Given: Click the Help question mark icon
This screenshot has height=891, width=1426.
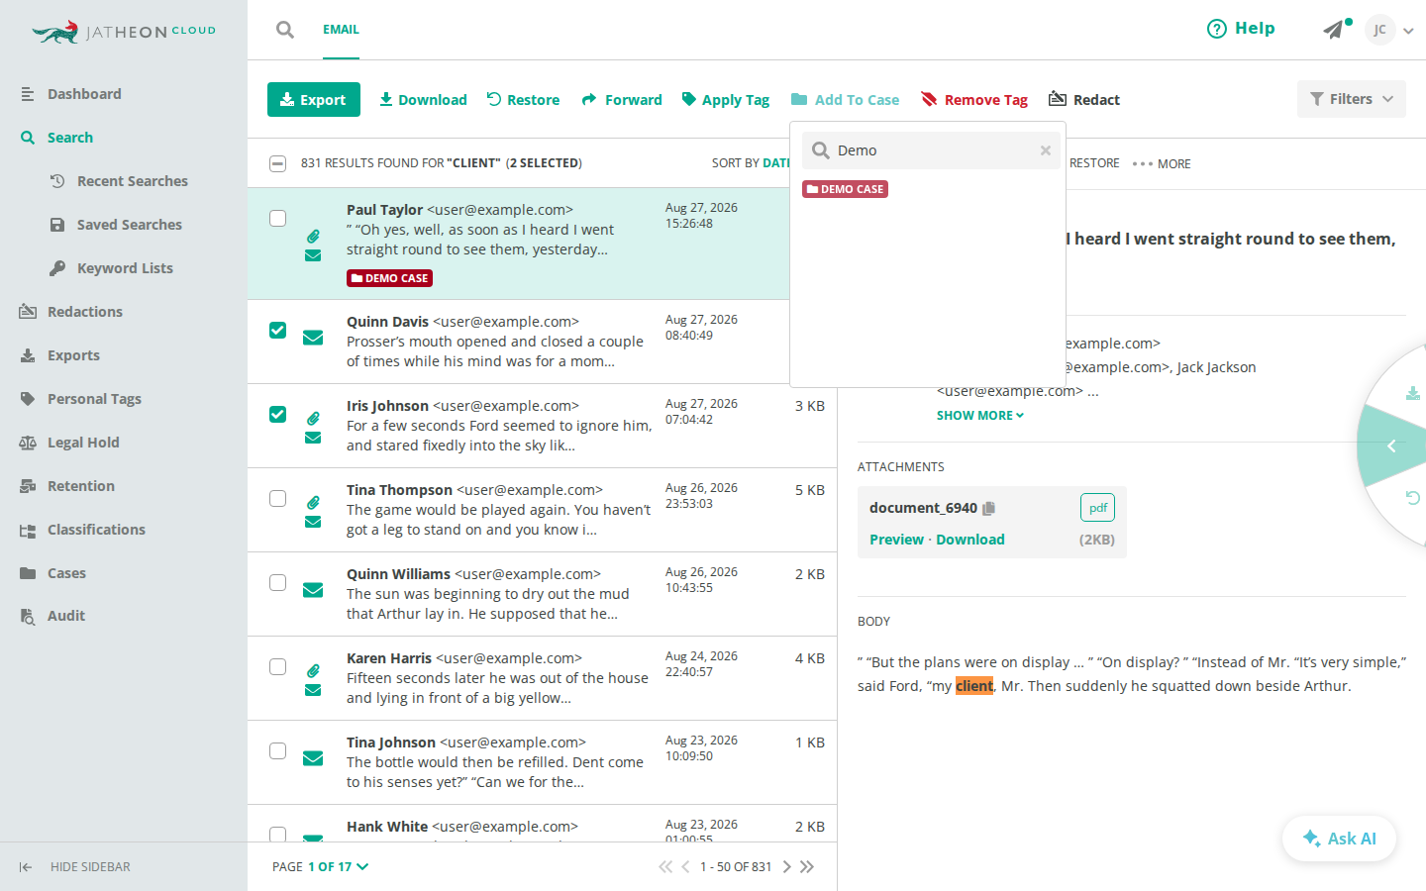Looking at the screenshot, I should (1216, 29).
